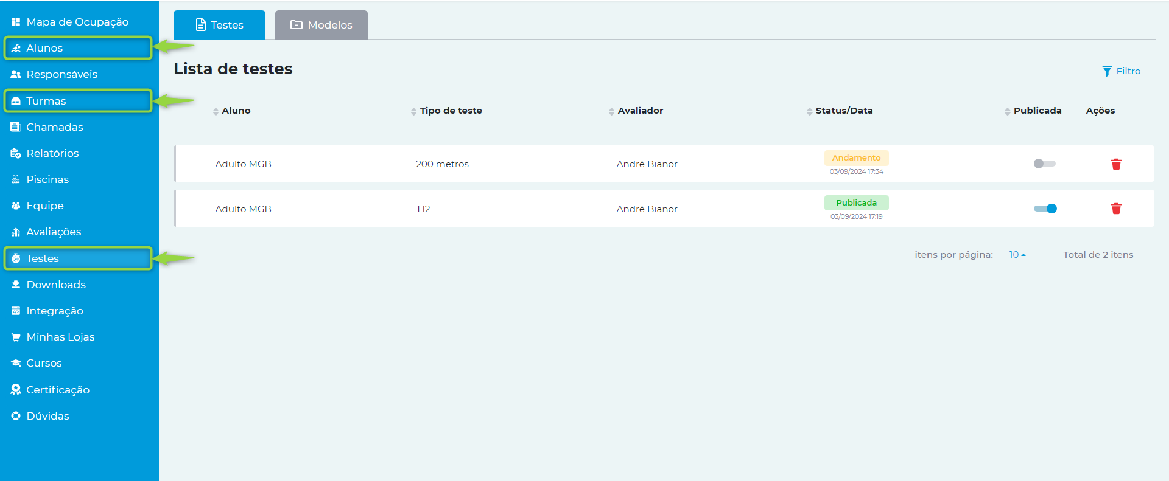Image resolution: width=1169 pixels, height=481 pixels.
Task: Click the '200 metros' cell
Action: click(x=442, y=164)
